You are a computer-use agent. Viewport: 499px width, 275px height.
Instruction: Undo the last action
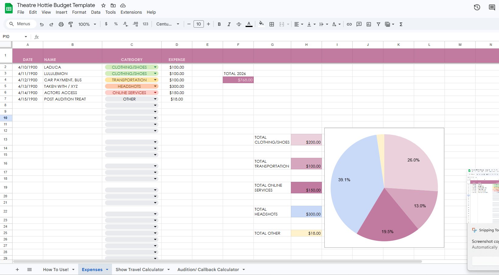point(42,24)
